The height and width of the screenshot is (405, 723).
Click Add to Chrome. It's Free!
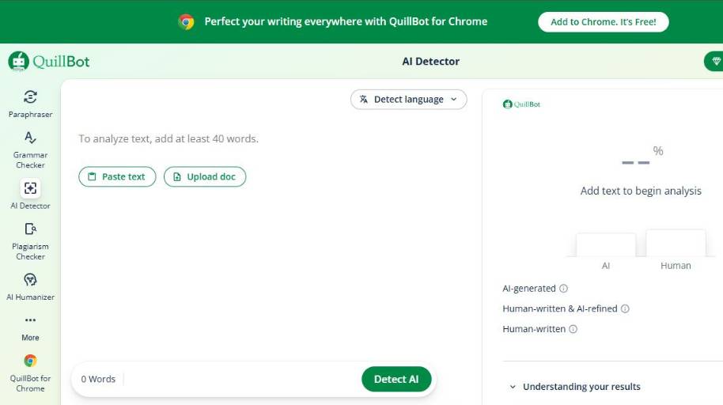(603, 22)
